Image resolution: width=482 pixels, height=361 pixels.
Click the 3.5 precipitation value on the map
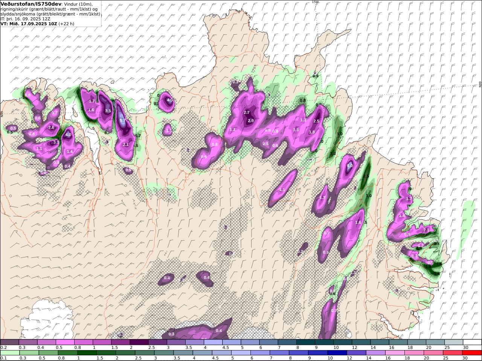point(108,111)
